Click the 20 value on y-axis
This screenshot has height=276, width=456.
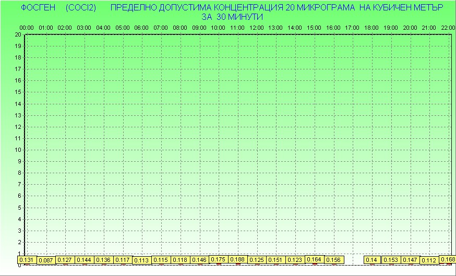18,34
